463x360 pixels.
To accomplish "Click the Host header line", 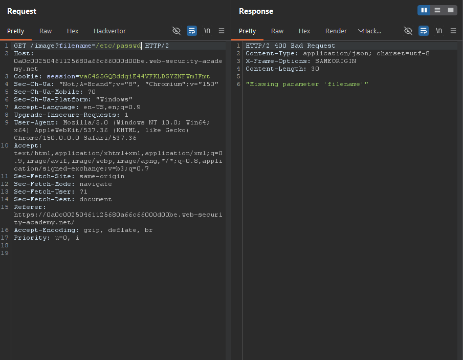I will [x=118, y=61].
